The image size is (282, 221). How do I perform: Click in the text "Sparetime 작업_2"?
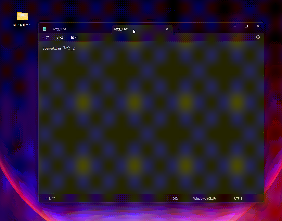coord(59,48)
